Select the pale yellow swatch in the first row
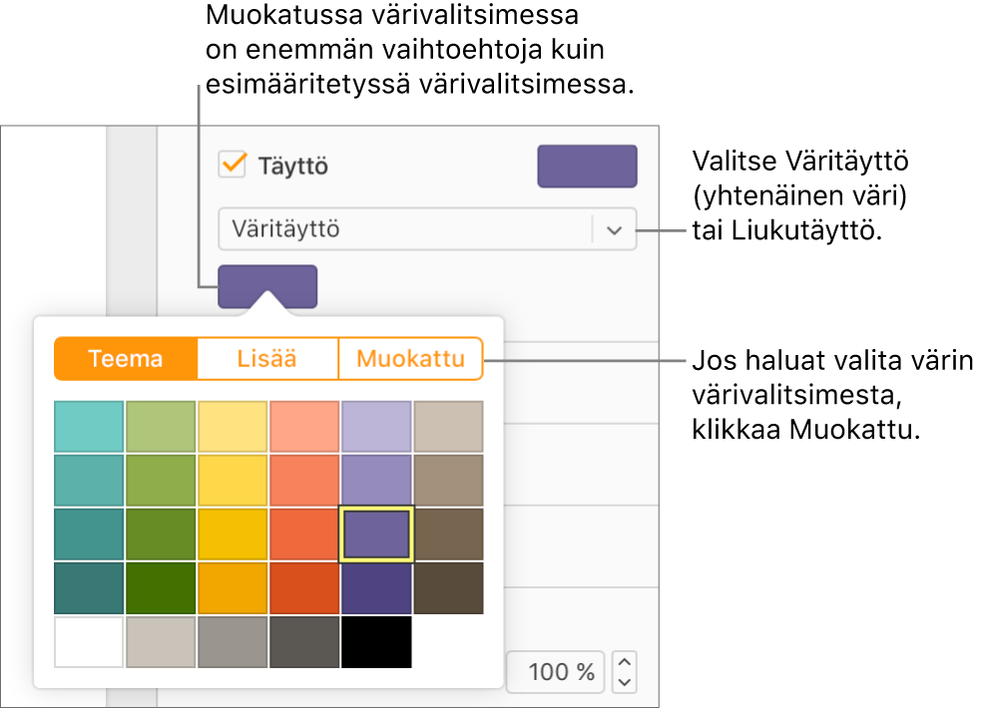This screenshot has height=708, width=983. tap(233, 427)
